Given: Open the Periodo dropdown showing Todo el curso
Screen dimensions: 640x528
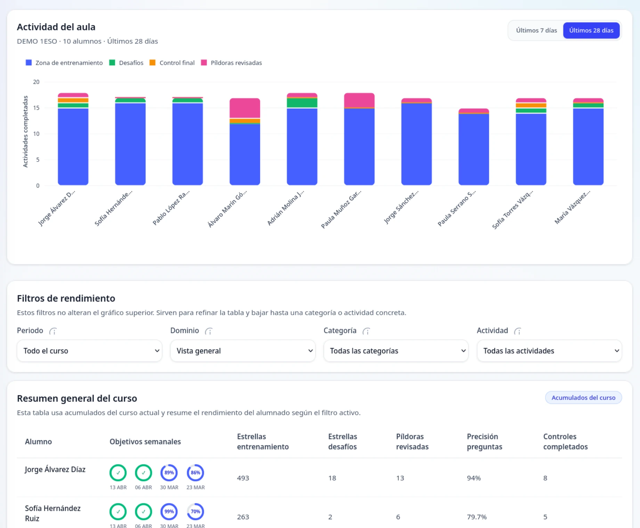Looking at the screenshot, I should [x=89, y=351].
